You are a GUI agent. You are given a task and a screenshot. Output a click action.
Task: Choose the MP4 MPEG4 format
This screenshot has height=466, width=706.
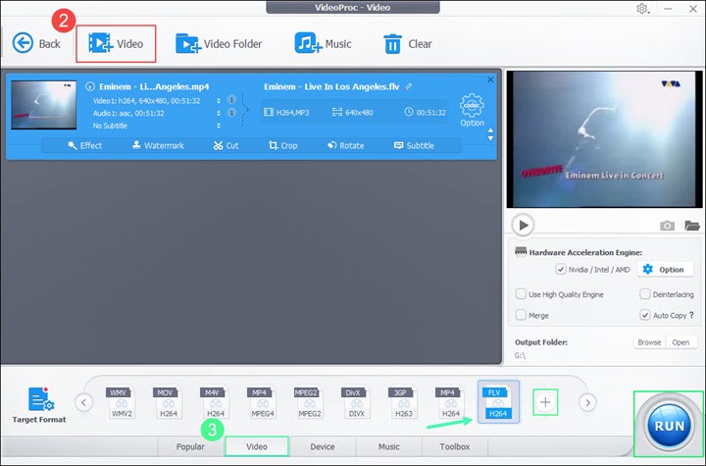point(263,402)
